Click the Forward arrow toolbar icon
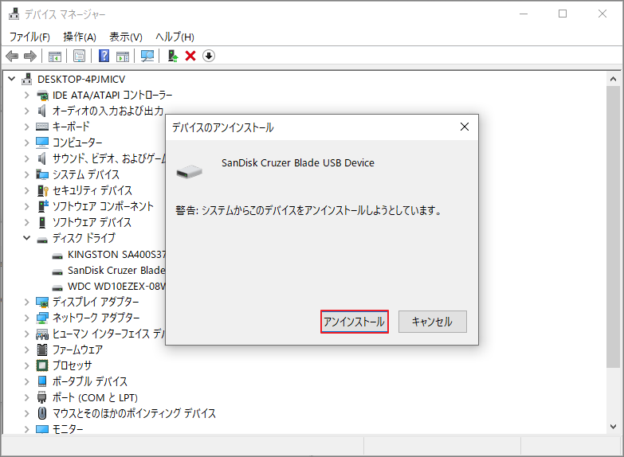 [x=29, y=56]
